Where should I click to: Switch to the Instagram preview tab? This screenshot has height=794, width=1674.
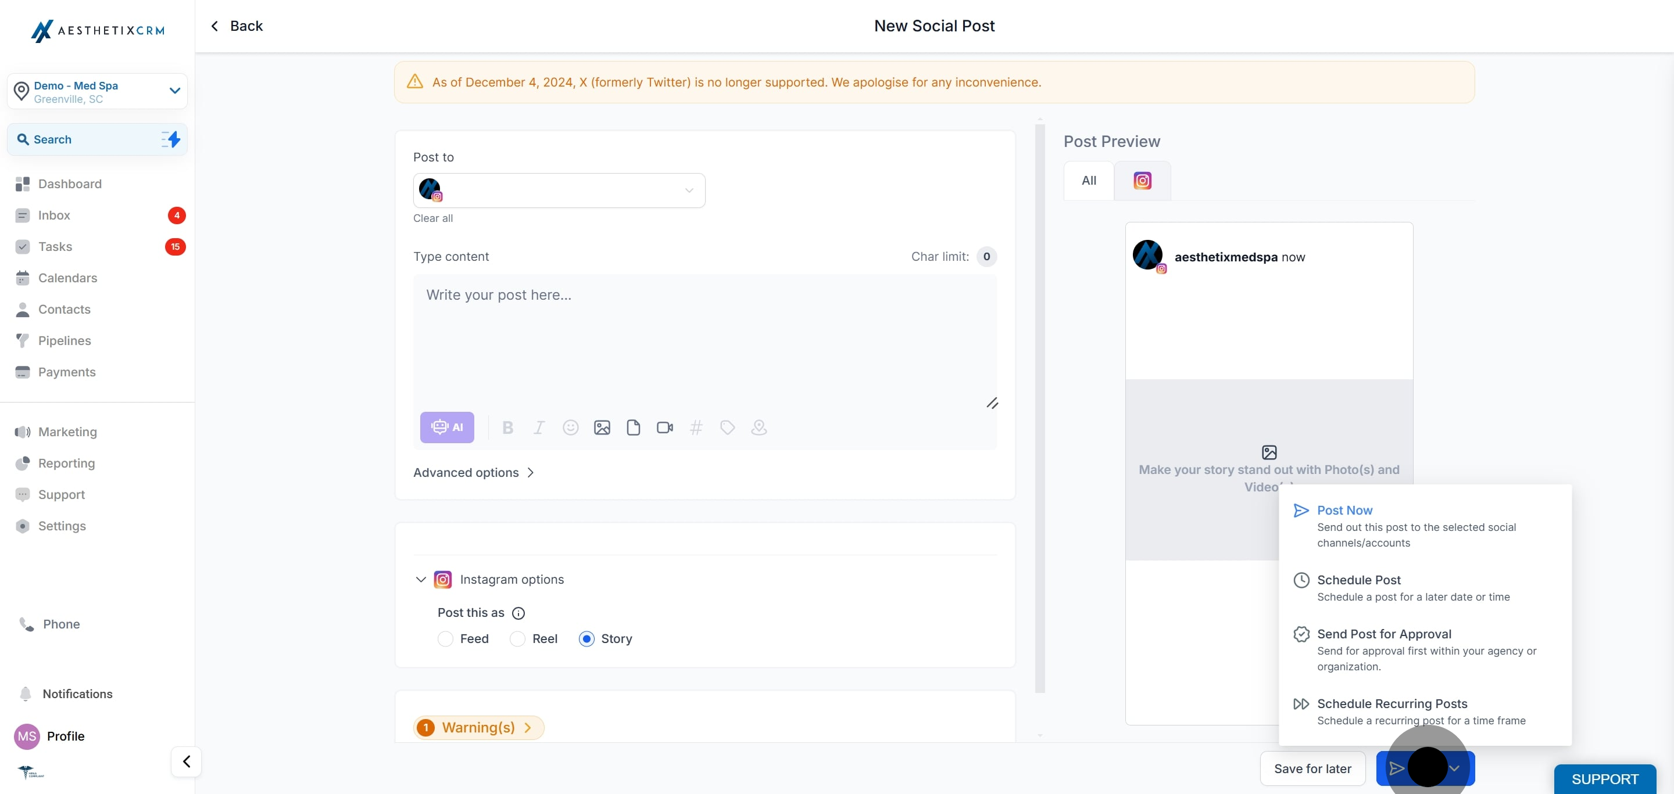click(x=1142, y=181)
